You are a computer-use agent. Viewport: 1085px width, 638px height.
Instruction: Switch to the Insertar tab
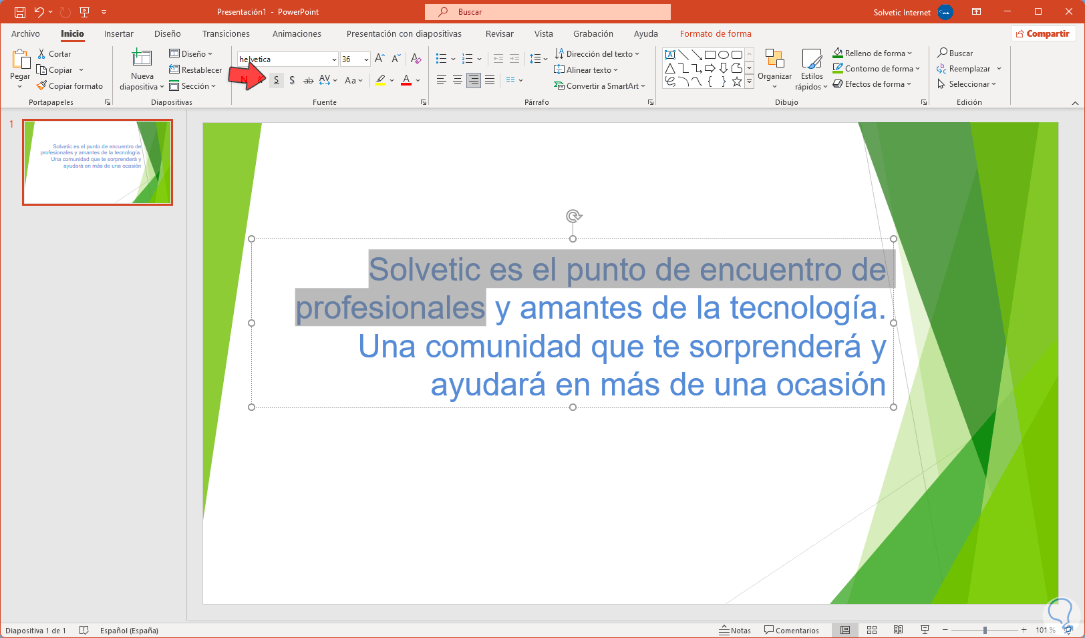click(x=119, y=34)
